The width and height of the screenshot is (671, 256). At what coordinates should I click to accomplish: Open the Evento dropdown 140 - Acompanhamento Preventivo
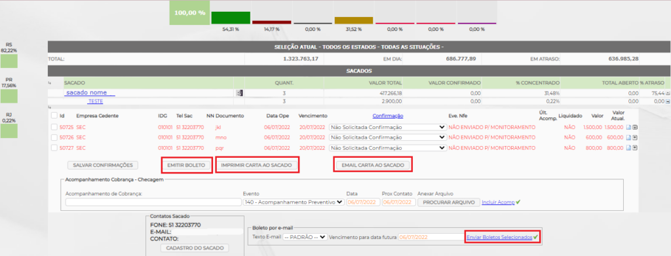pos(293,202)
